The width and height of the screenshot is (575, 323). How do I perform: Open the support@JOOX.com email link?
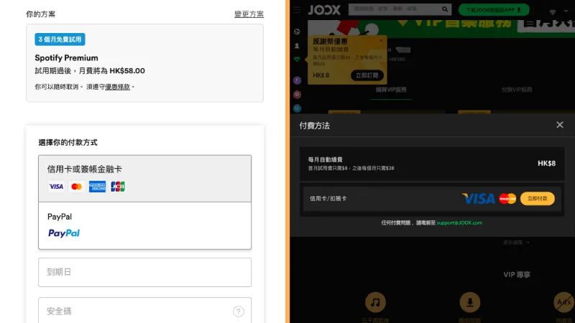click(459, 223)
